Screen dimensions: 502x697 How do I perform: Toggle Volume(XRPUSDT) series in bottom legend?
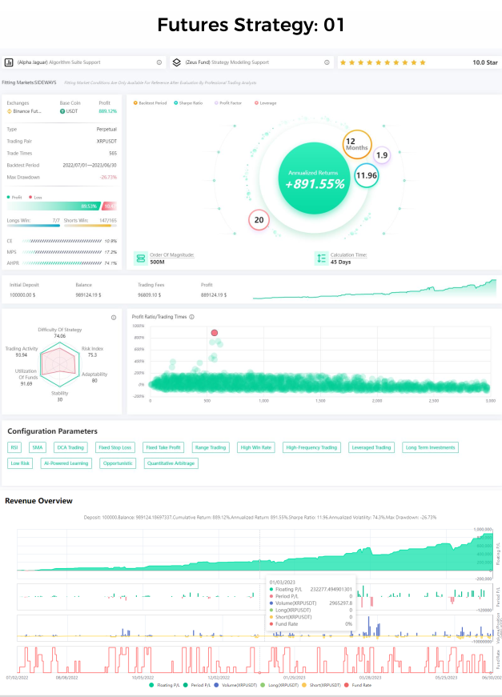coord(235,685)
